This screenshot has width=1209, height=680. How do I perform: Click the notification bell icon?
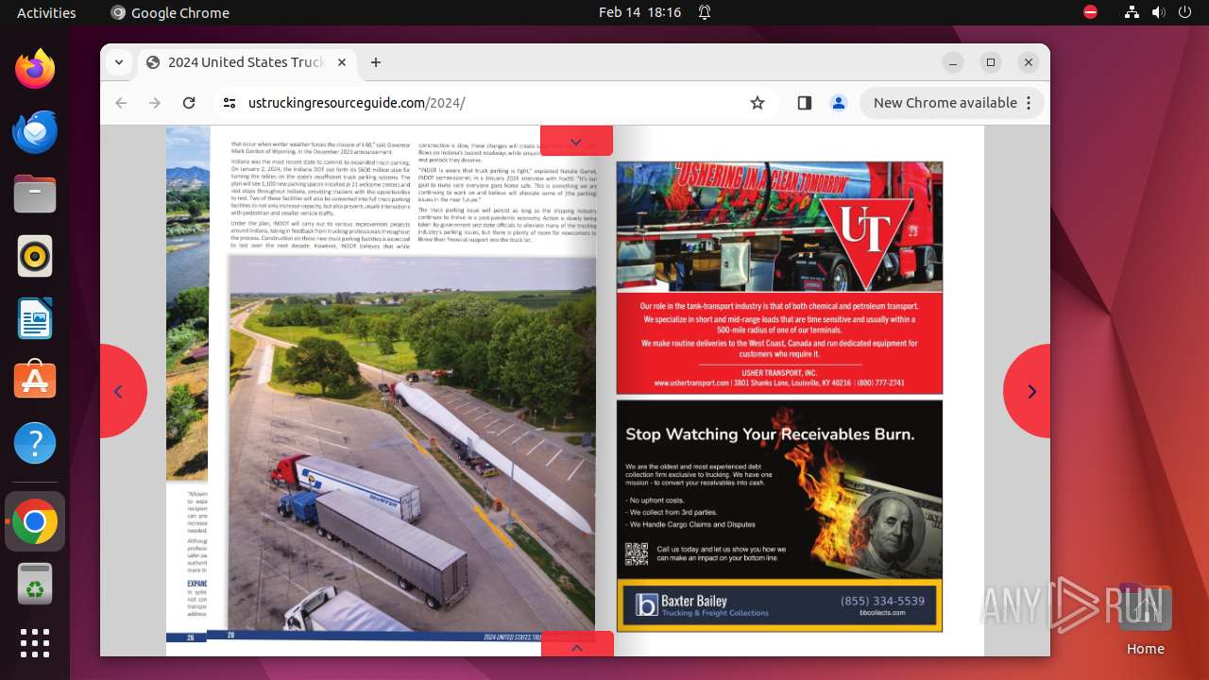pos(705,12)
